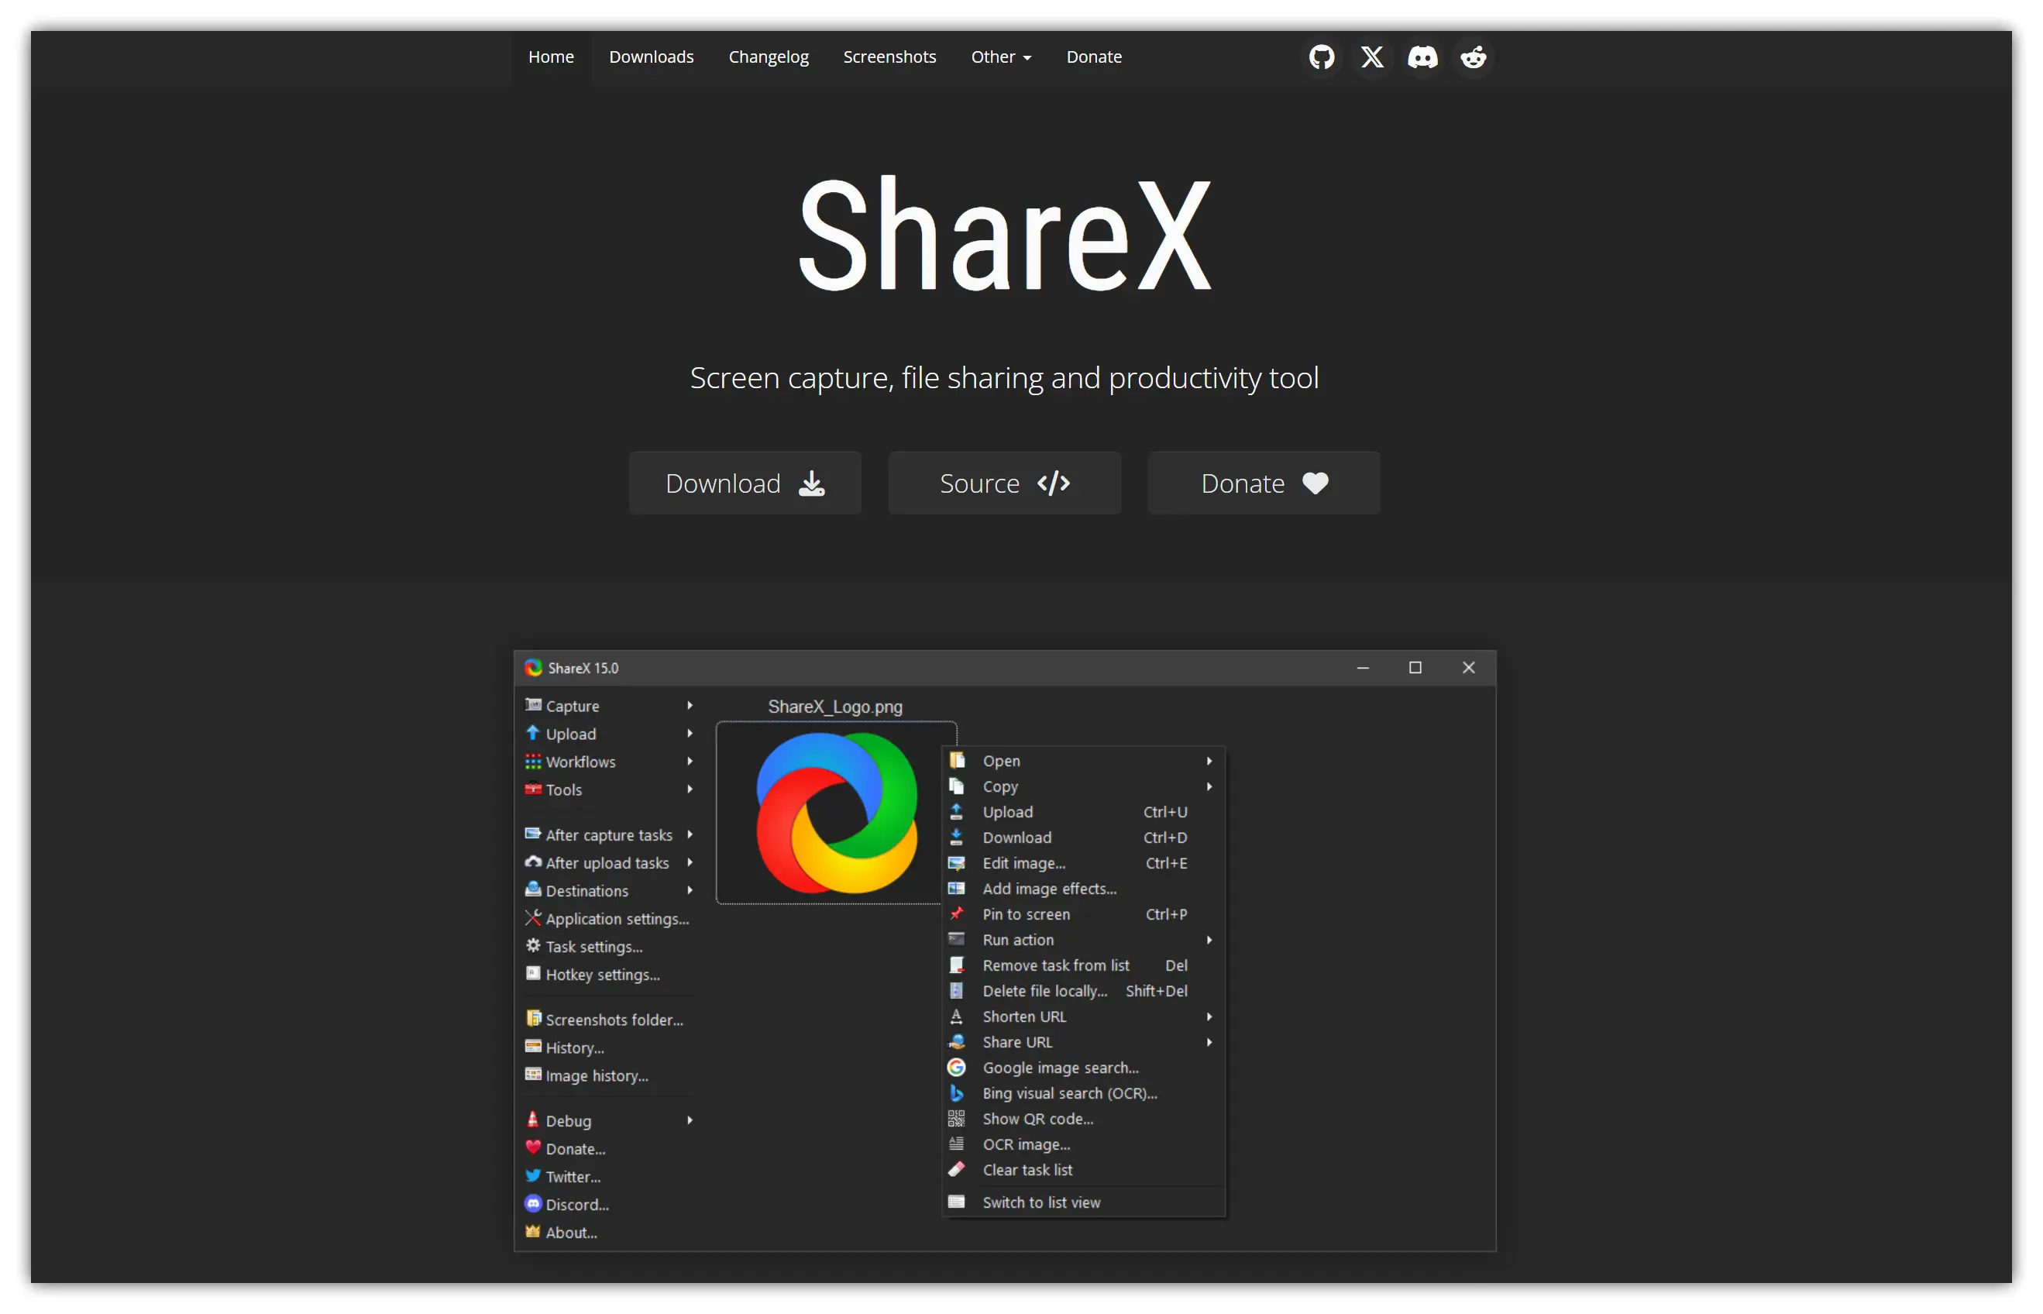Expand the Share URL submenu arrow
Screen dimensions: 2043x1314
1209,1042
